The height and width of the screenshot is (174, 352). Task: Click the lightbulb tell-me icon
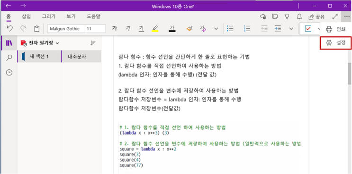(x=287, y=17)
